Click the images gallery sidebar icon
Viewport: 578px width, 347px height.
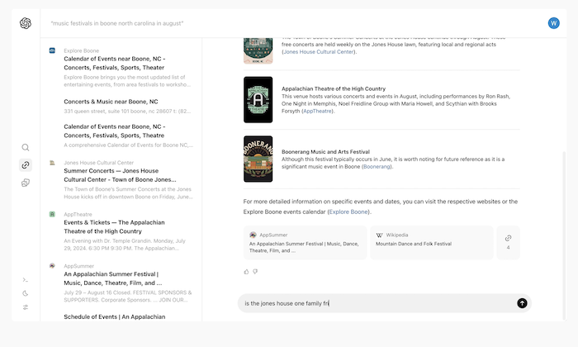pyautogui.click(x=26, y=183)
